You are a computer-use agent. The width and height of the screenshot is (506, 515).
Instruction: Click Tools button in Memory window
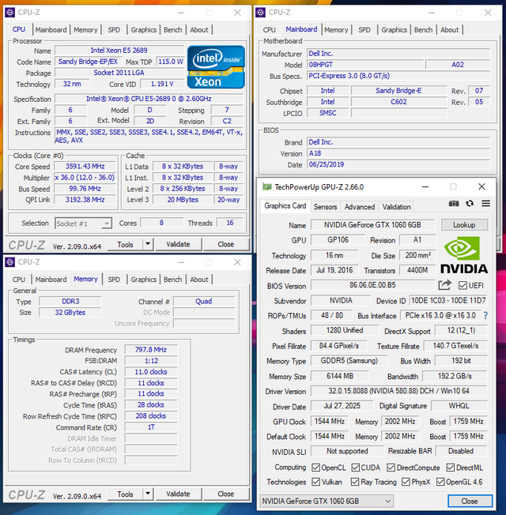125,494
